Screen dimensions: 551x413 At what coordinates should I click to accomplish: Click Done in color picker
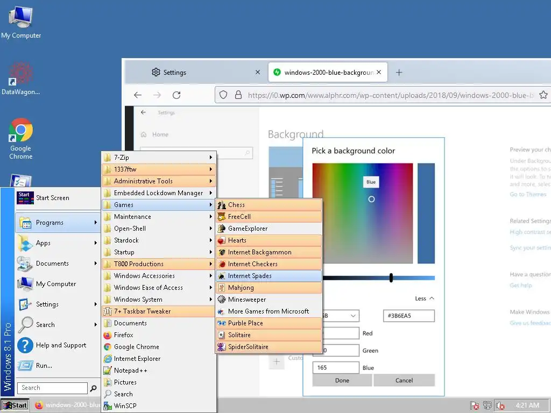(342, 380)
